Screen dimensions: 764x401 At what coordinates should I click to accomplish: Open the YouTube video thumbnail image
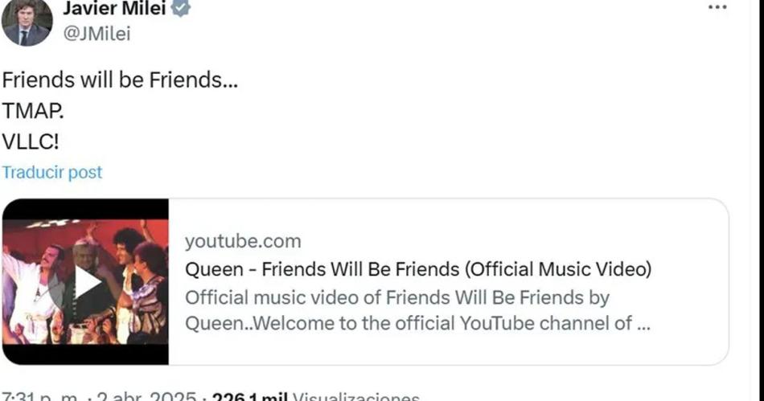85,281
